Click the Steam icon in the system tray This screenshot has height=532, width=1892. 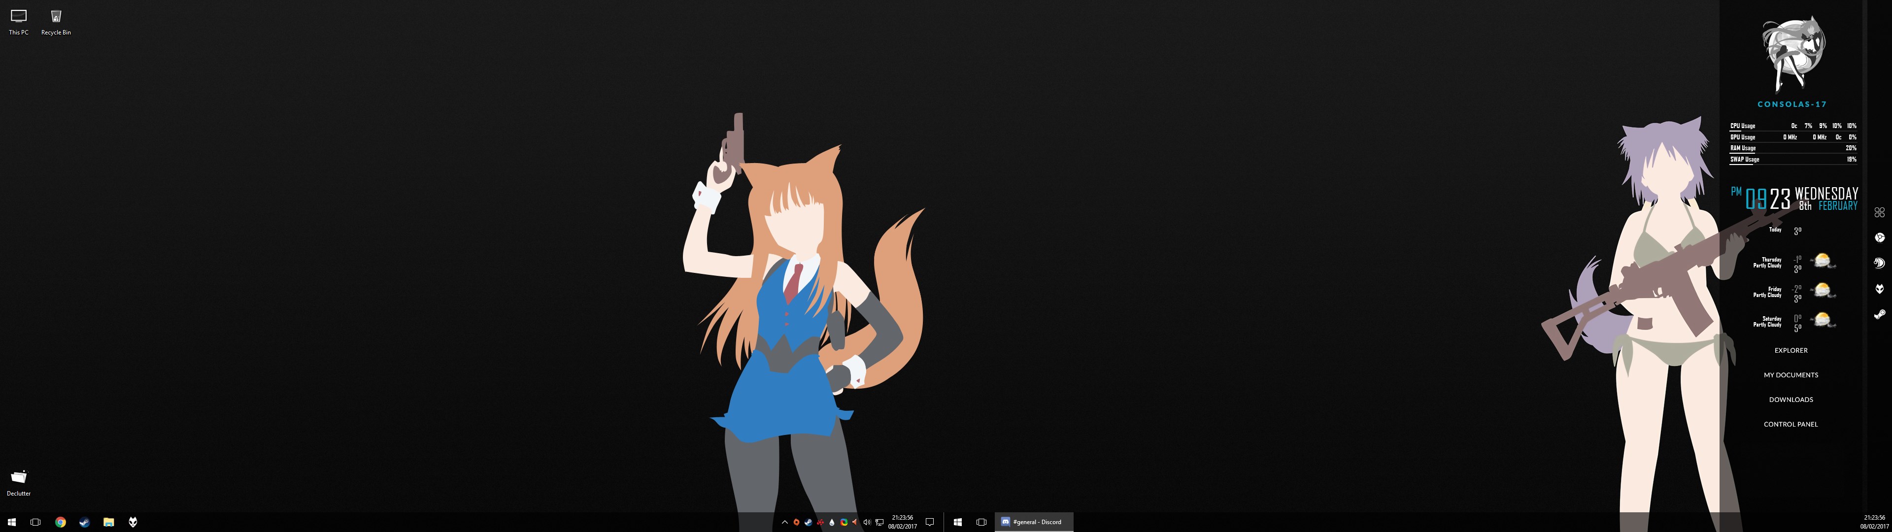(x=808, y=523)
